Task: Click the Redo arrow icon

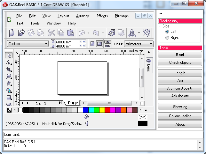Action: pos(96,33)
